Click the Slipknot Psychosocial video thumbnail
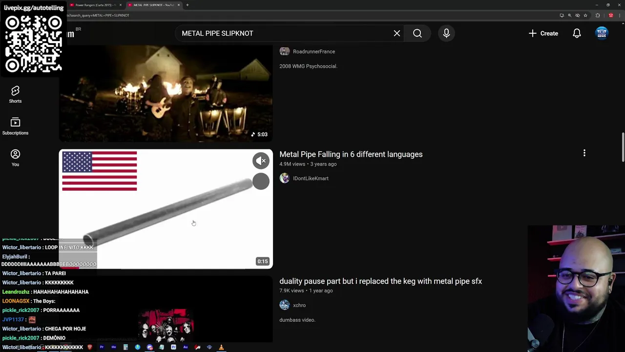Screen dimensions: 625x352 coord(166,93)
